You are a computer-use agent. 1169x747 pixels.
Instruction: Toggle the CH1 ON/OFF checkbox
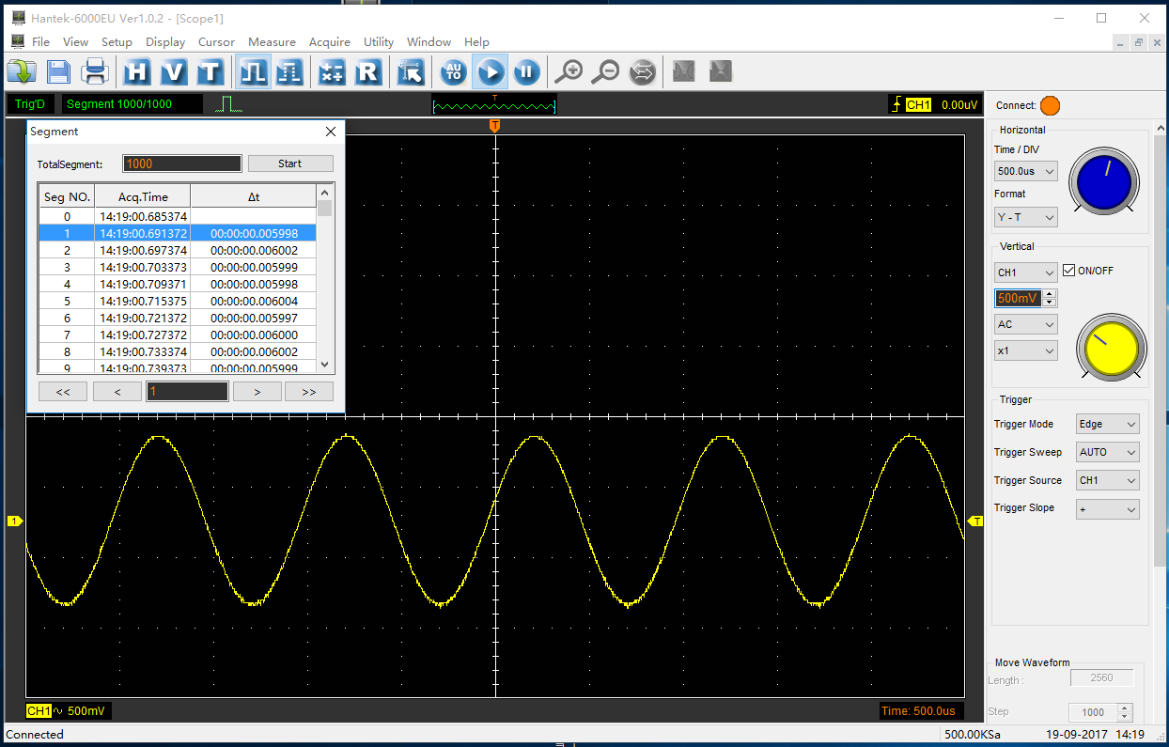pyautogui.click(x=1068, y=271)
